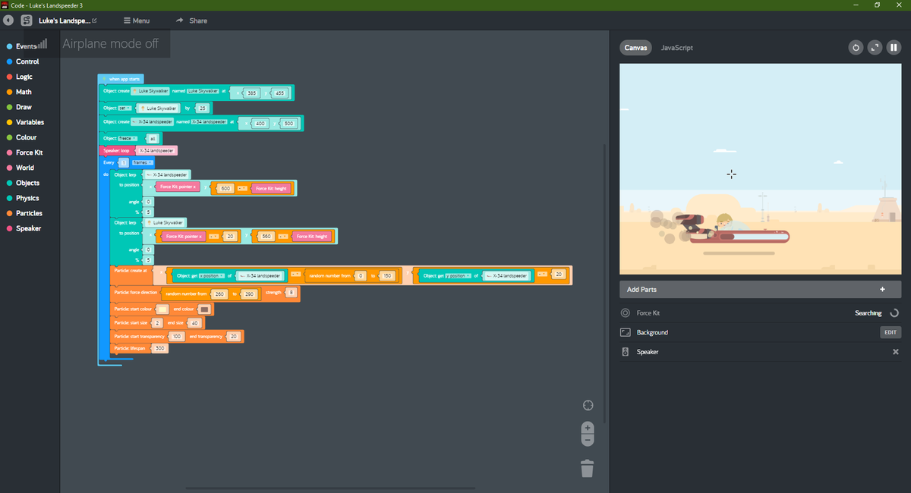
Task: Open the Colour block category
Action: pos(22,137)
